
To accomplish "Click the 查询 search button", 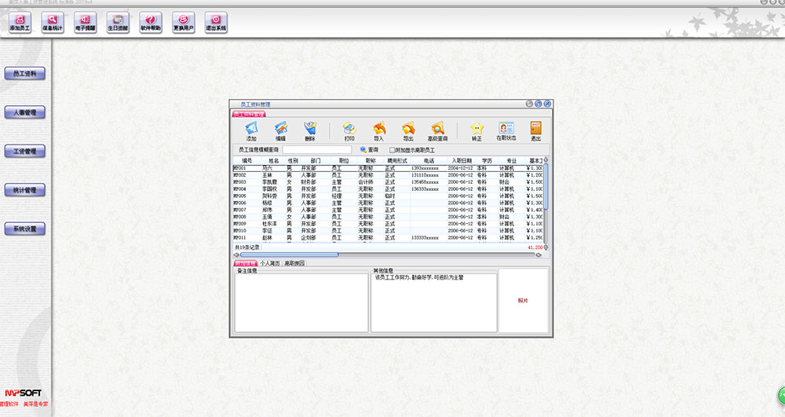I will (x=369, y=150).
